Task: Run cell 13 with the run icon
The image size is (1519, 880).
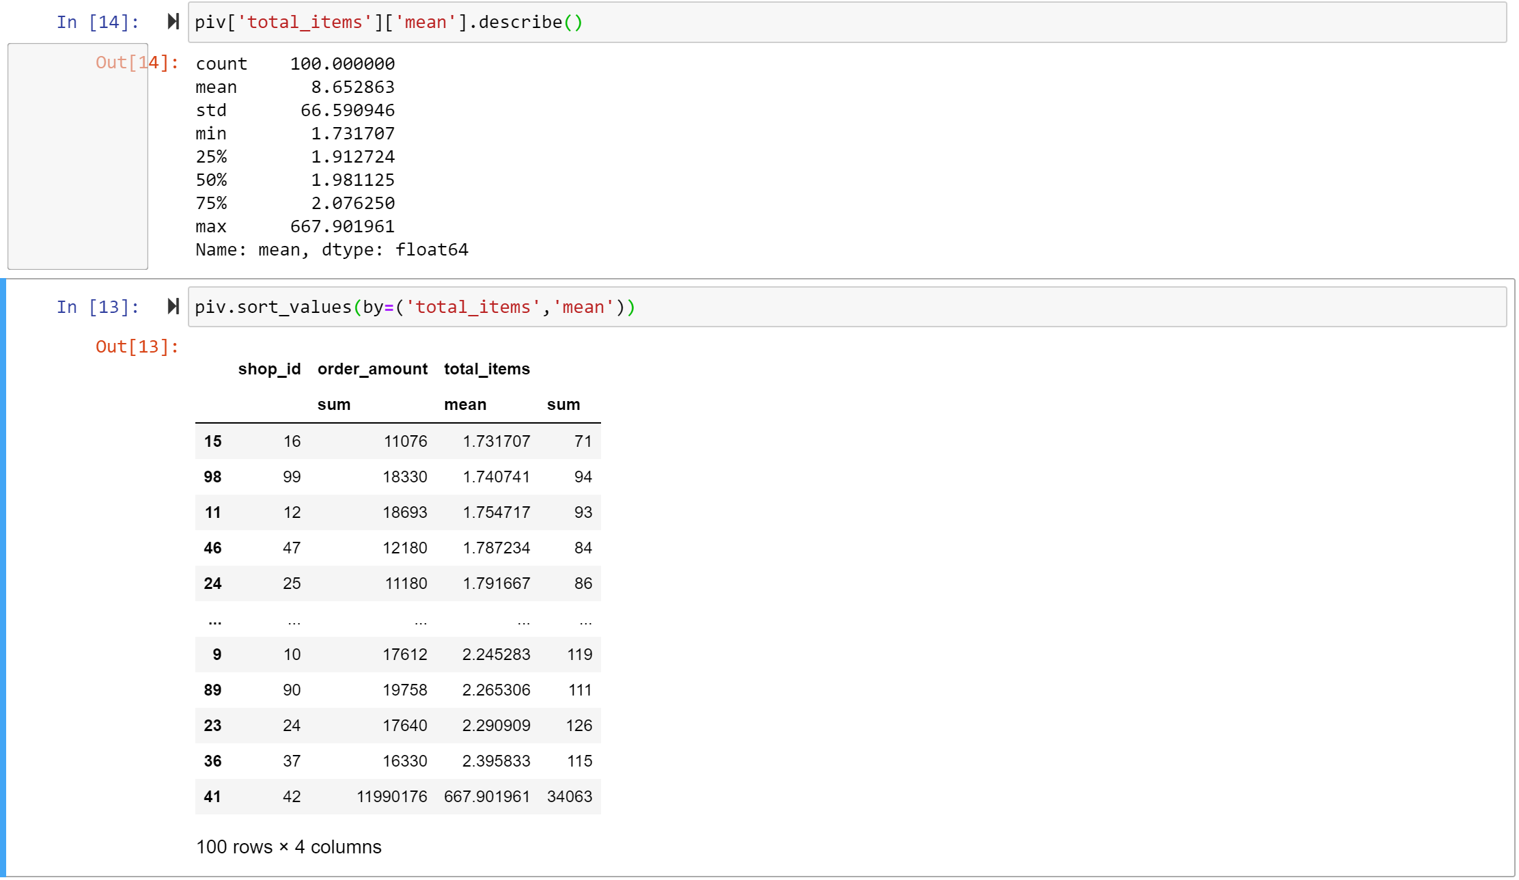Action: [173, 306]
